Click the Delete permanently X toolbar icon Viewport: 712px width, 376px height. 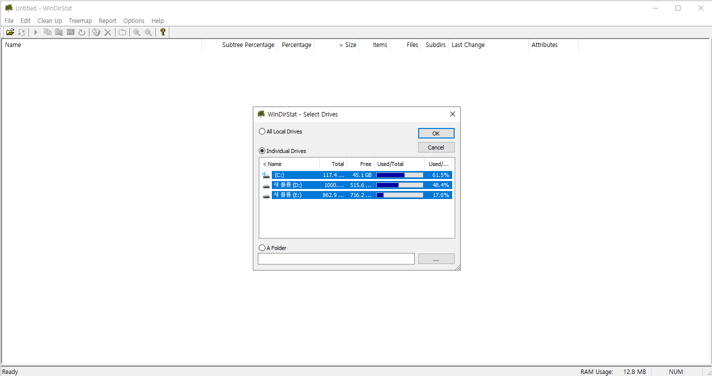click(x=107, y=32)
